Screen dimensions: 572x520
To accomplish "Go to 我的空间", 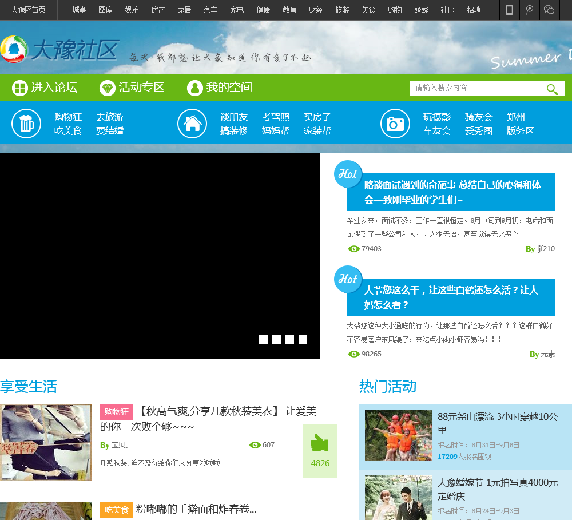I will point(220,88).
